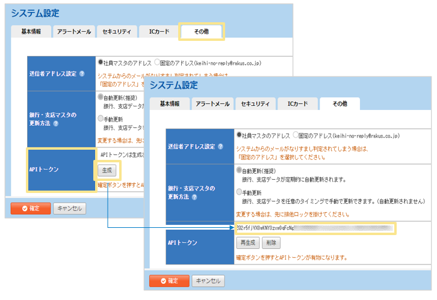Choose 自動更新(推奨) option in front window

pyautogui.click(x=239, y=171)
